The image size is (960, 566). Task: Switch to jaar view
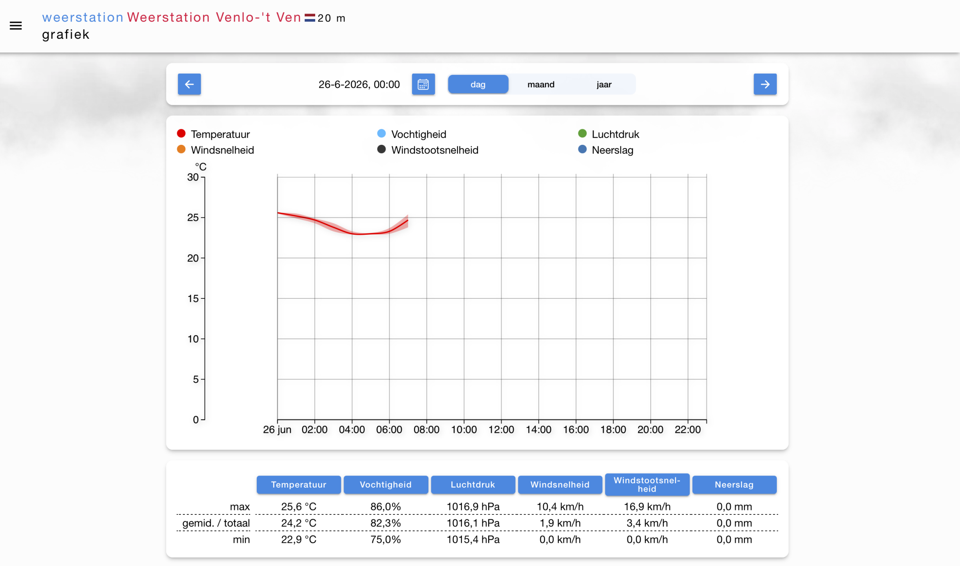click(x=604, y=84)
